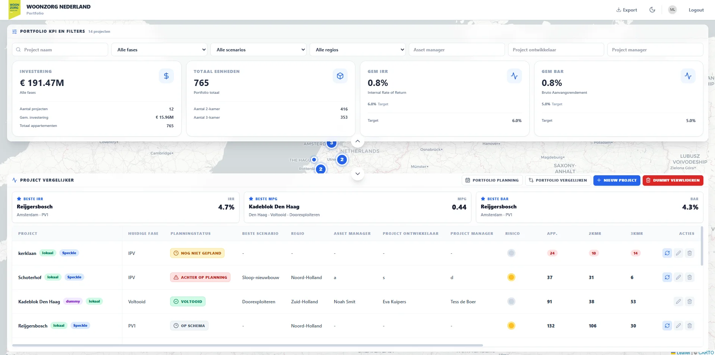Click the Nieuw Project button
Screen dimensions: 715x355
[617, 180]
